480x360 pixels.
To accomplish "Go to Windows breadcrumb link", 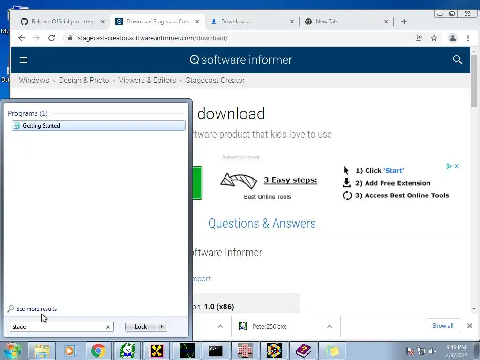I will click(x=34, y=80).
